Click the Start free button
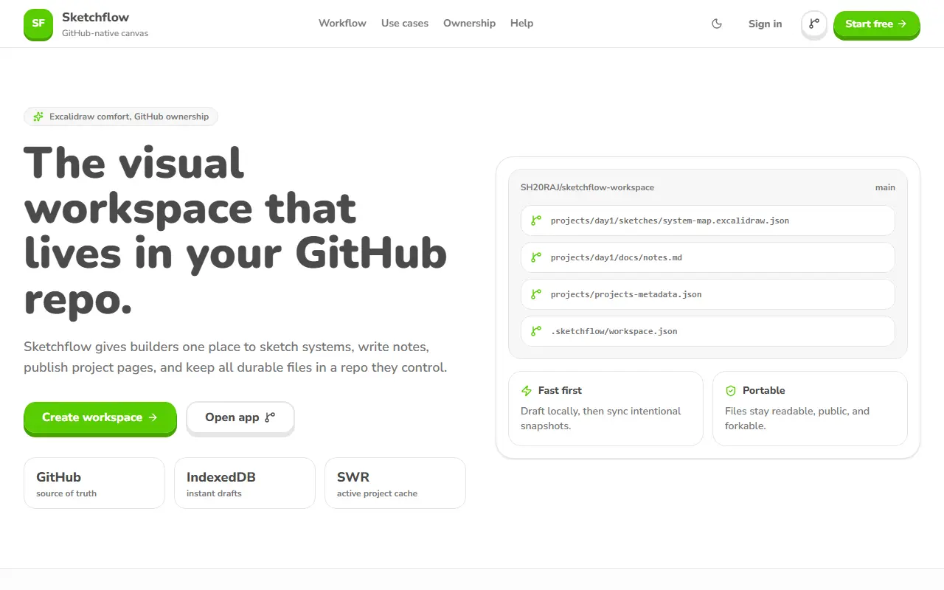This screenshot has height=590, width=944. click(877, 24)
